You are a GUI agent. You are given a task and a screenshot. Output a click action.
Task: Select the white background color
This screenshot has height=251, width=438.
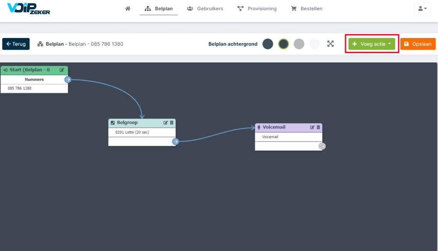coord(314,44)
